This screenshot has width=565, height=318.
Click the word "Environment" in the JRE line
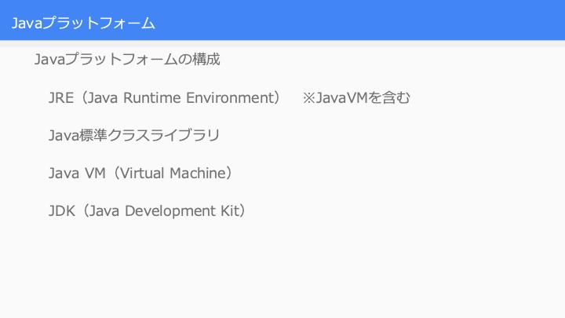pos(228,97)
